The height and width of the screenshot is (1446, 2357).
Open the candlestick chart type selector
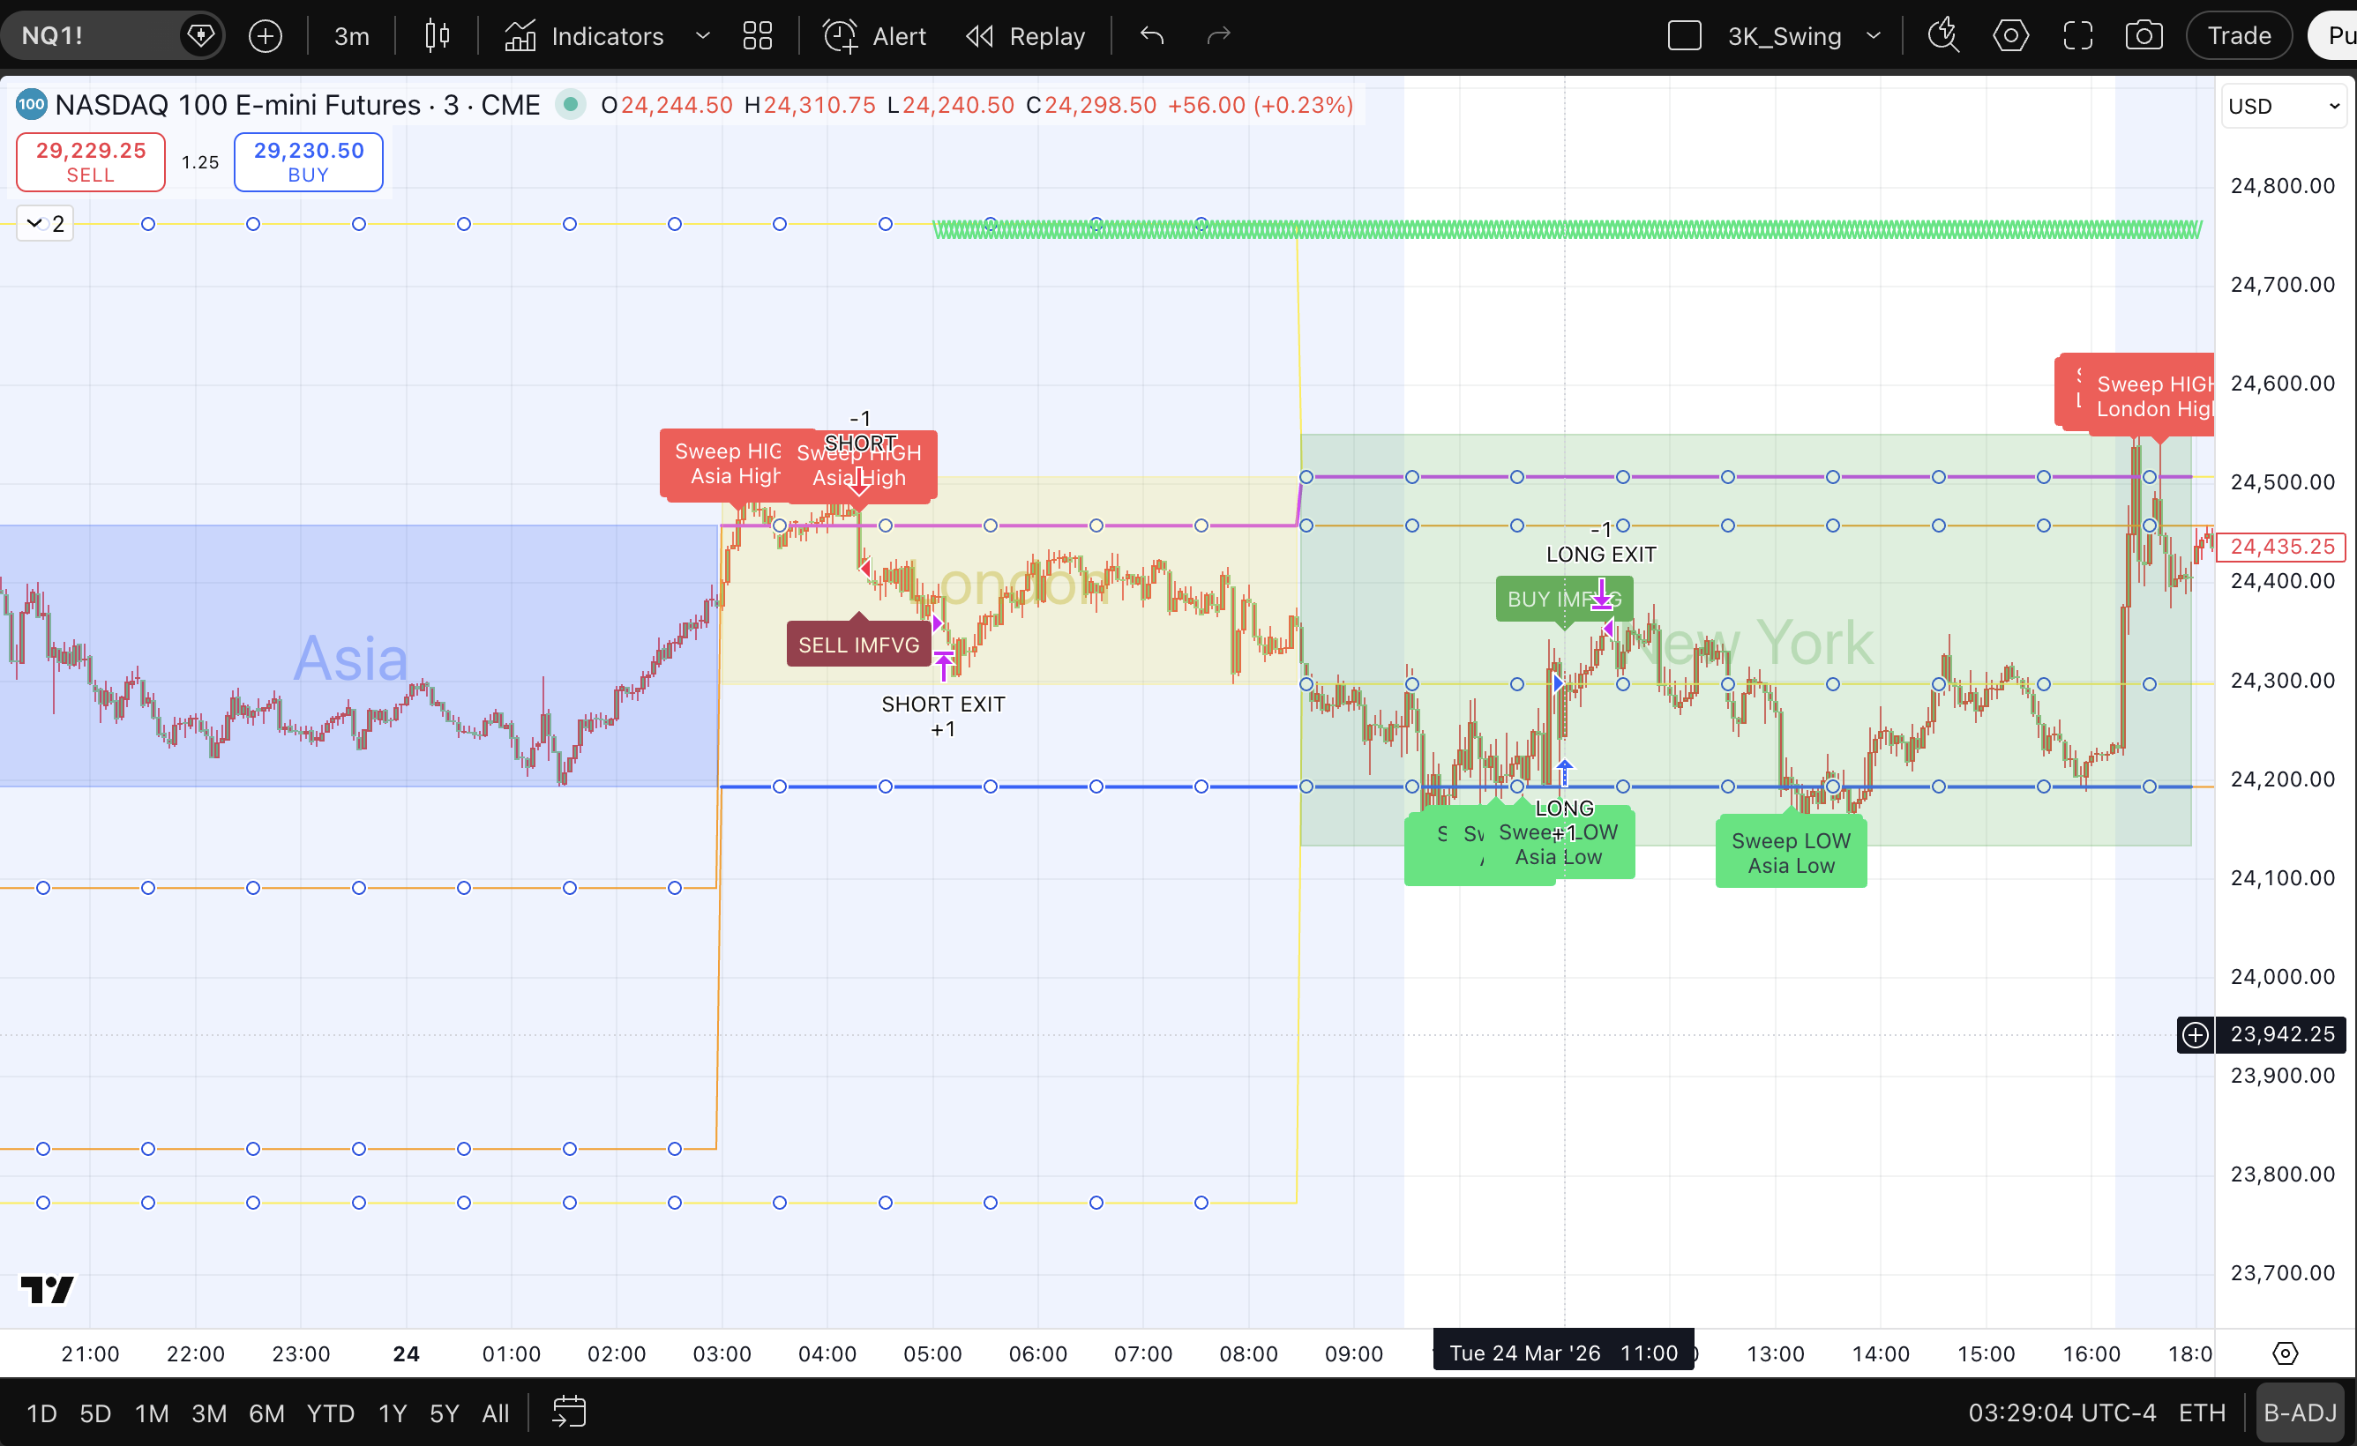pos(438,36)
